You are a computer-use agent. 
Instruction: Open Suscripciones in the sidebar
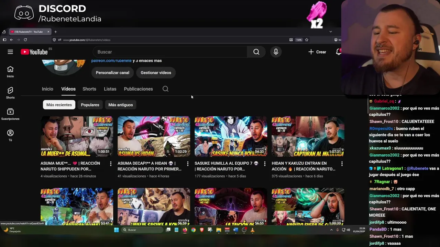click(10, 114)
